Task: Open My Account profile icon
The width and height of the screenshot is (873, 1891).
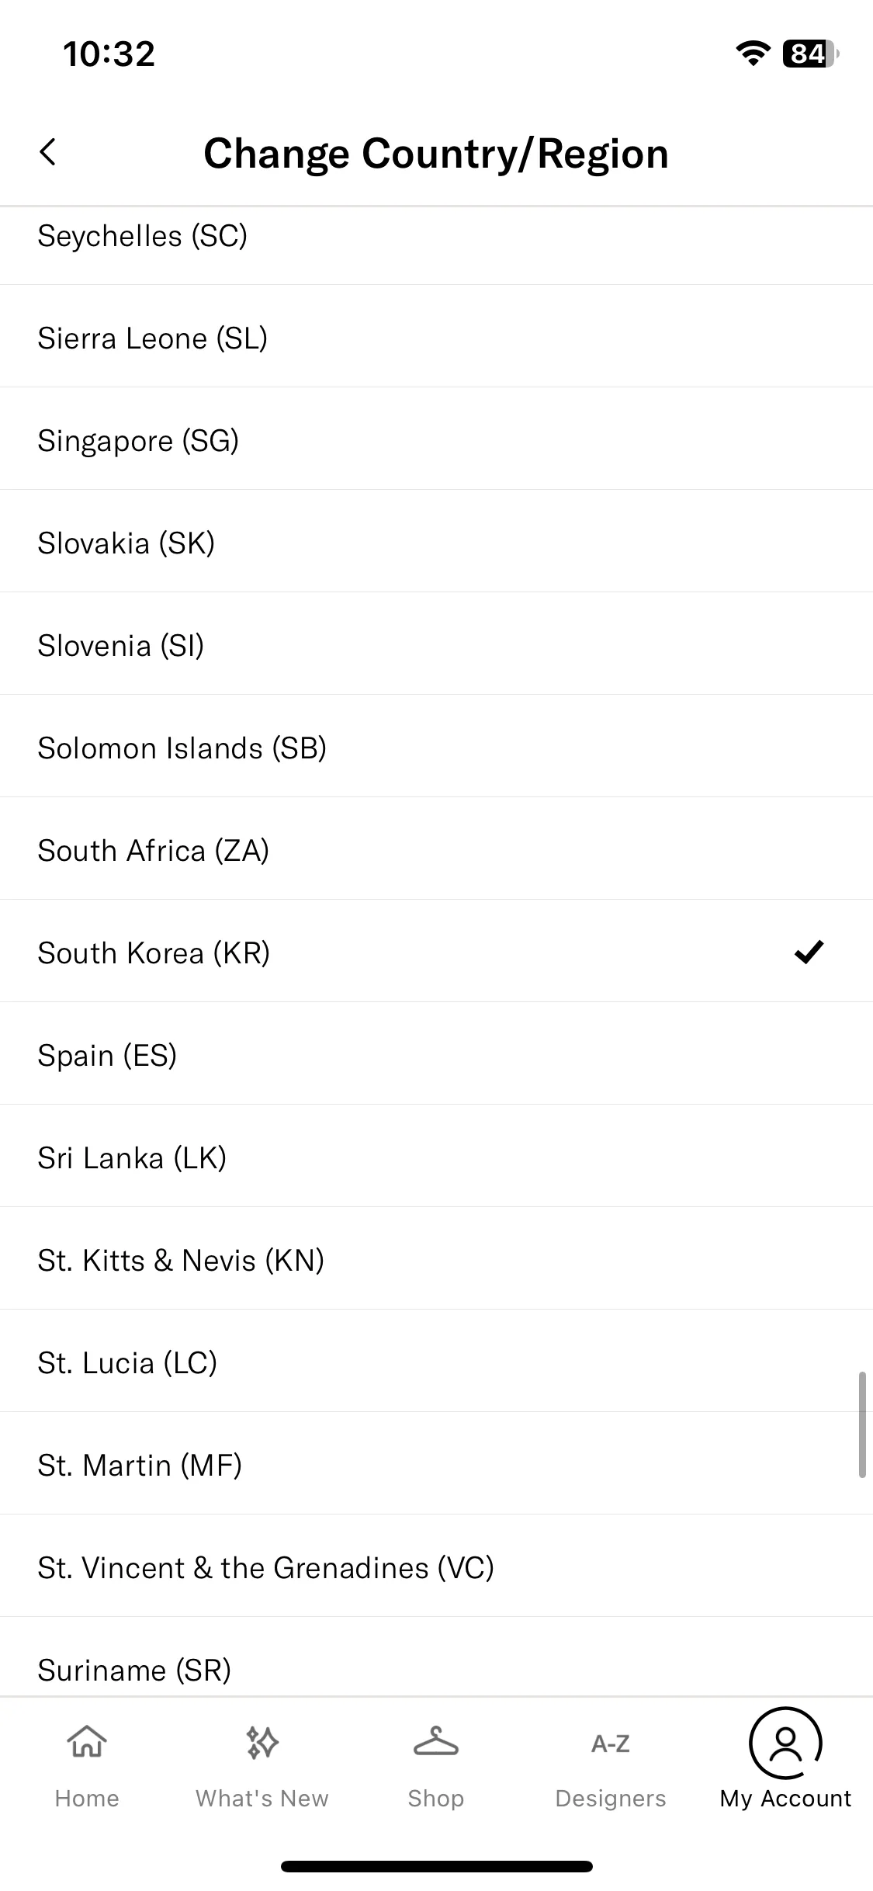Action: [x=785, y=1743]
